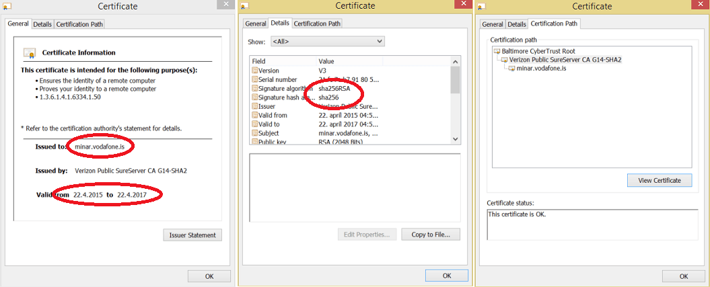Open Details tab in left Certificate window
This screenshot has width=710, height=287.
click(x=42, y=24)
